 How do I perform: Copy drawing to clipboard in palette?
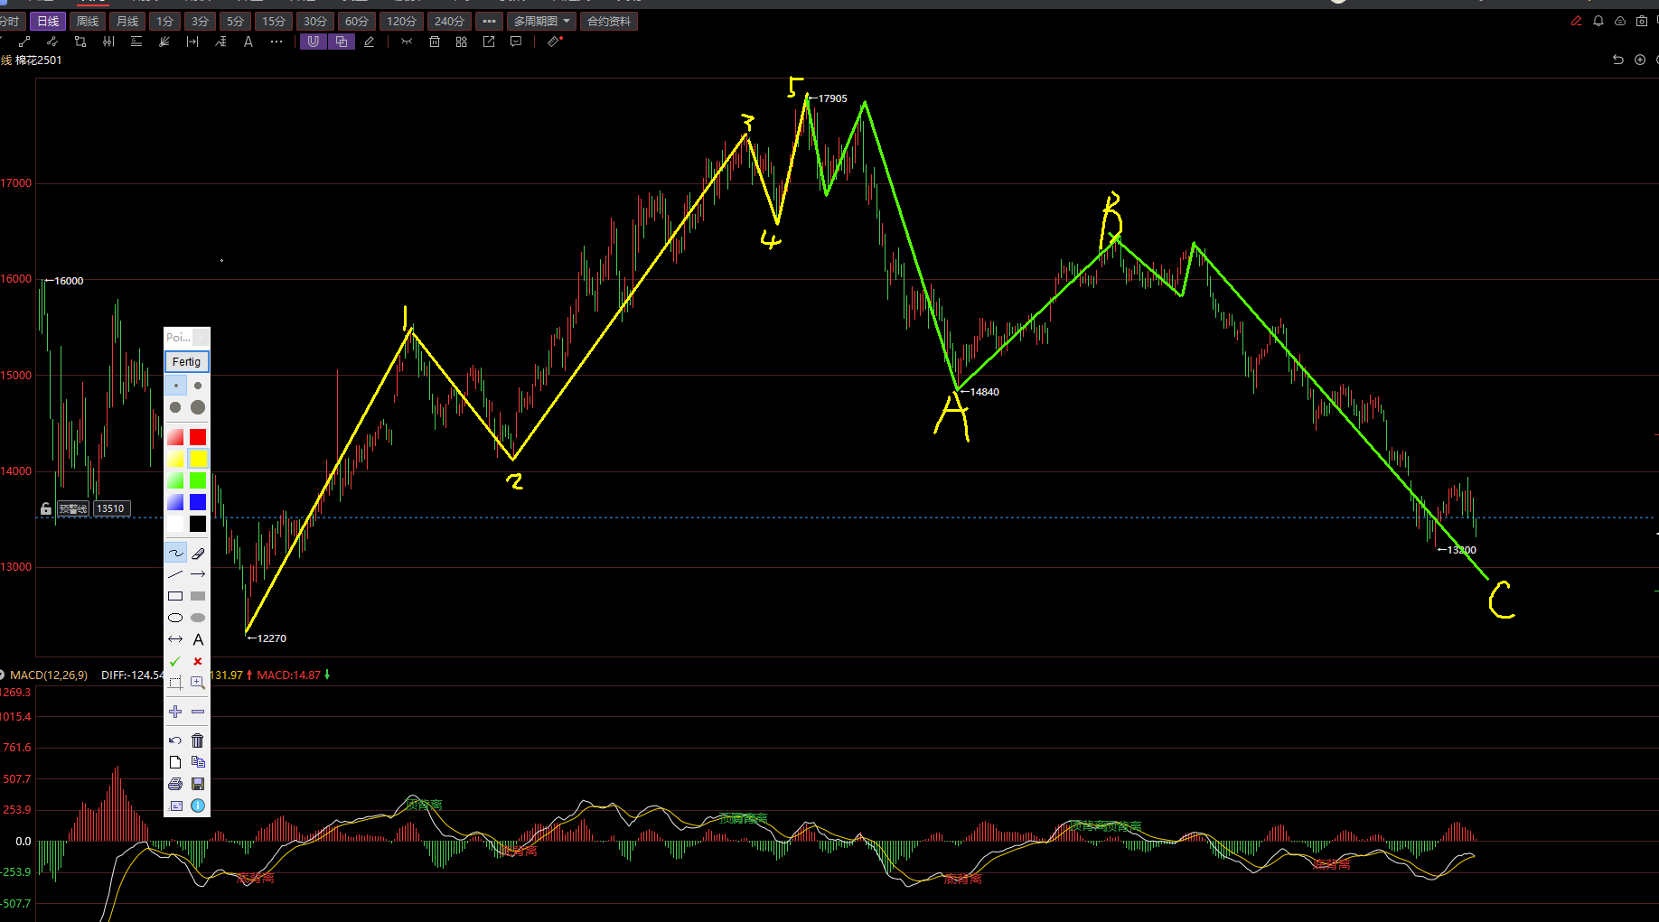(x=198, y=762)
